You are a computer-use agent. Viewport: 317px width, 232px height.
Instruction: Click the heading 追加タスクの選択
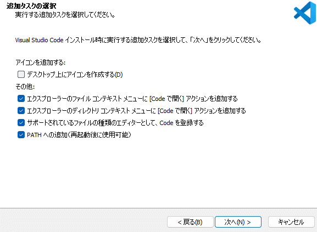click(x=31, y=6)
